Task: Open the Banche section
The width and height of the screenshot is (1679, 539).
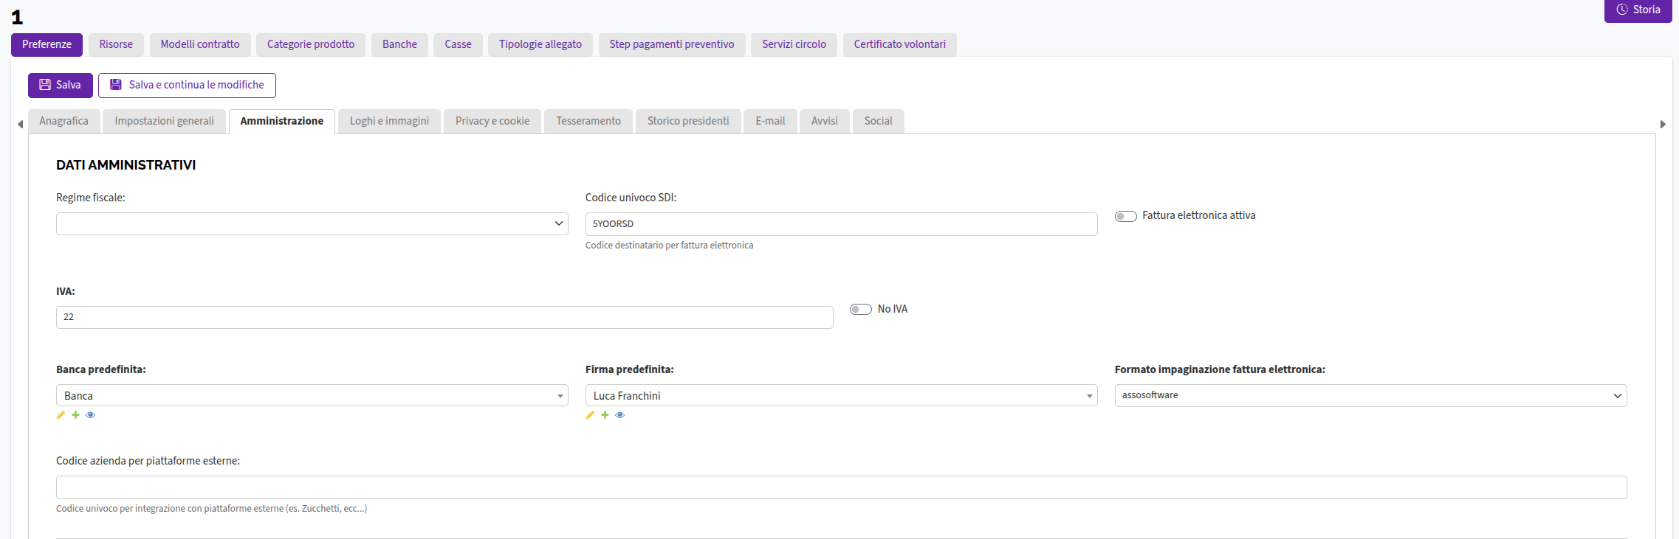Action: pyautogui.click(x=399, y=44)
